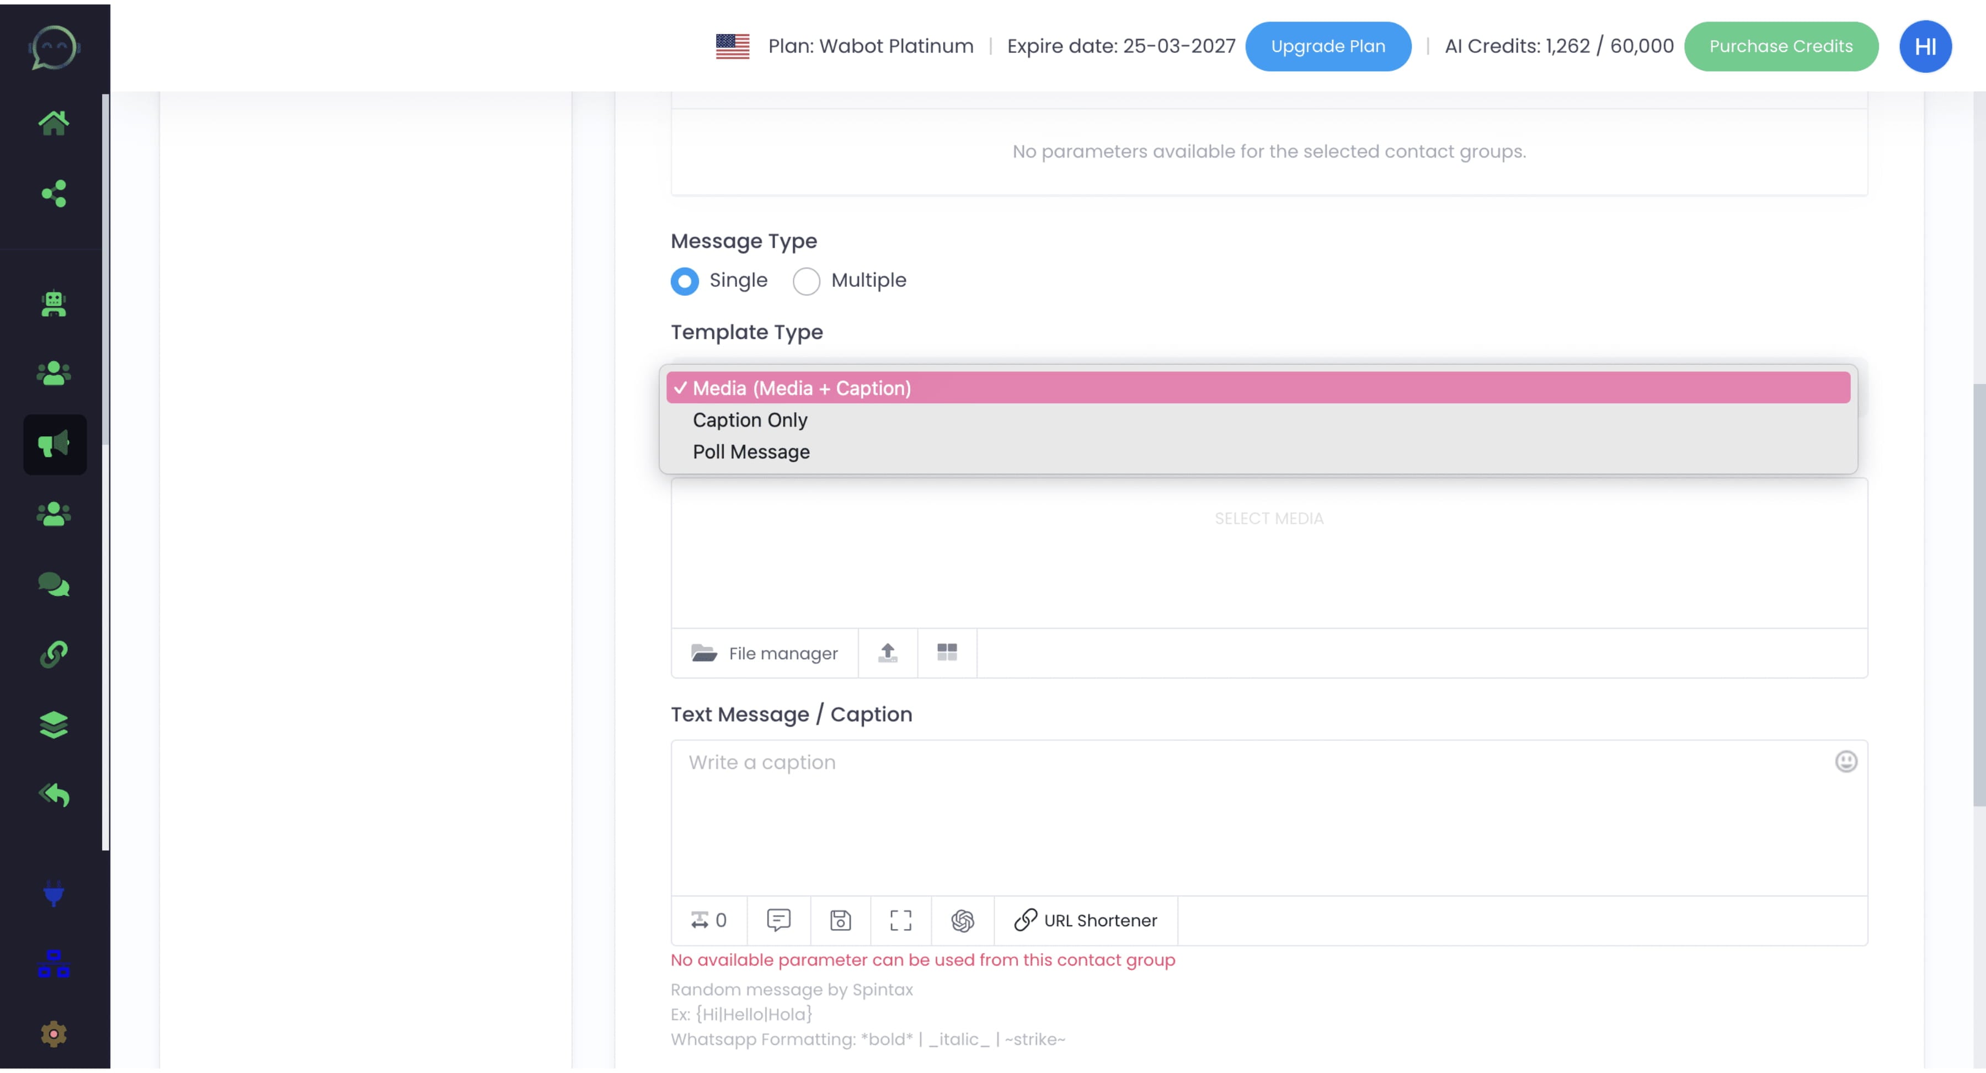
Task: Choose Poll Message as template type
Action: point(751,452)
